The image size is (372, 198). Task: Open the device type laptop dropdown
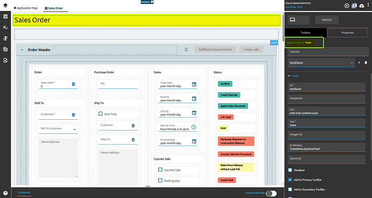(299, 20)
